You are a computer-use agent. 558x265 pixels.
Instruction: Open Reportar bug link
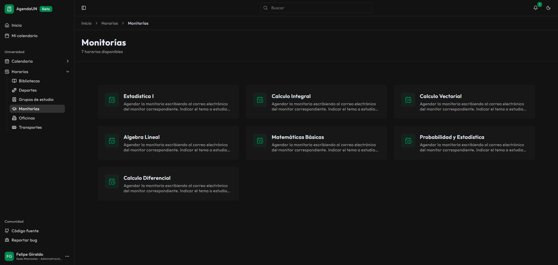(37, 240)
